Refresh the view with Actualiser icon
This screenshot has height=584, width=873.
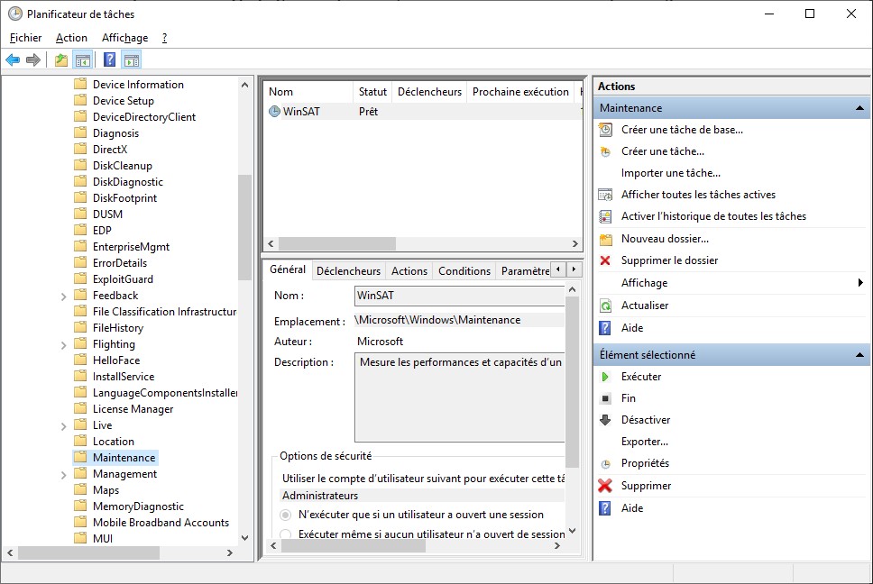(x=605, y=306)
